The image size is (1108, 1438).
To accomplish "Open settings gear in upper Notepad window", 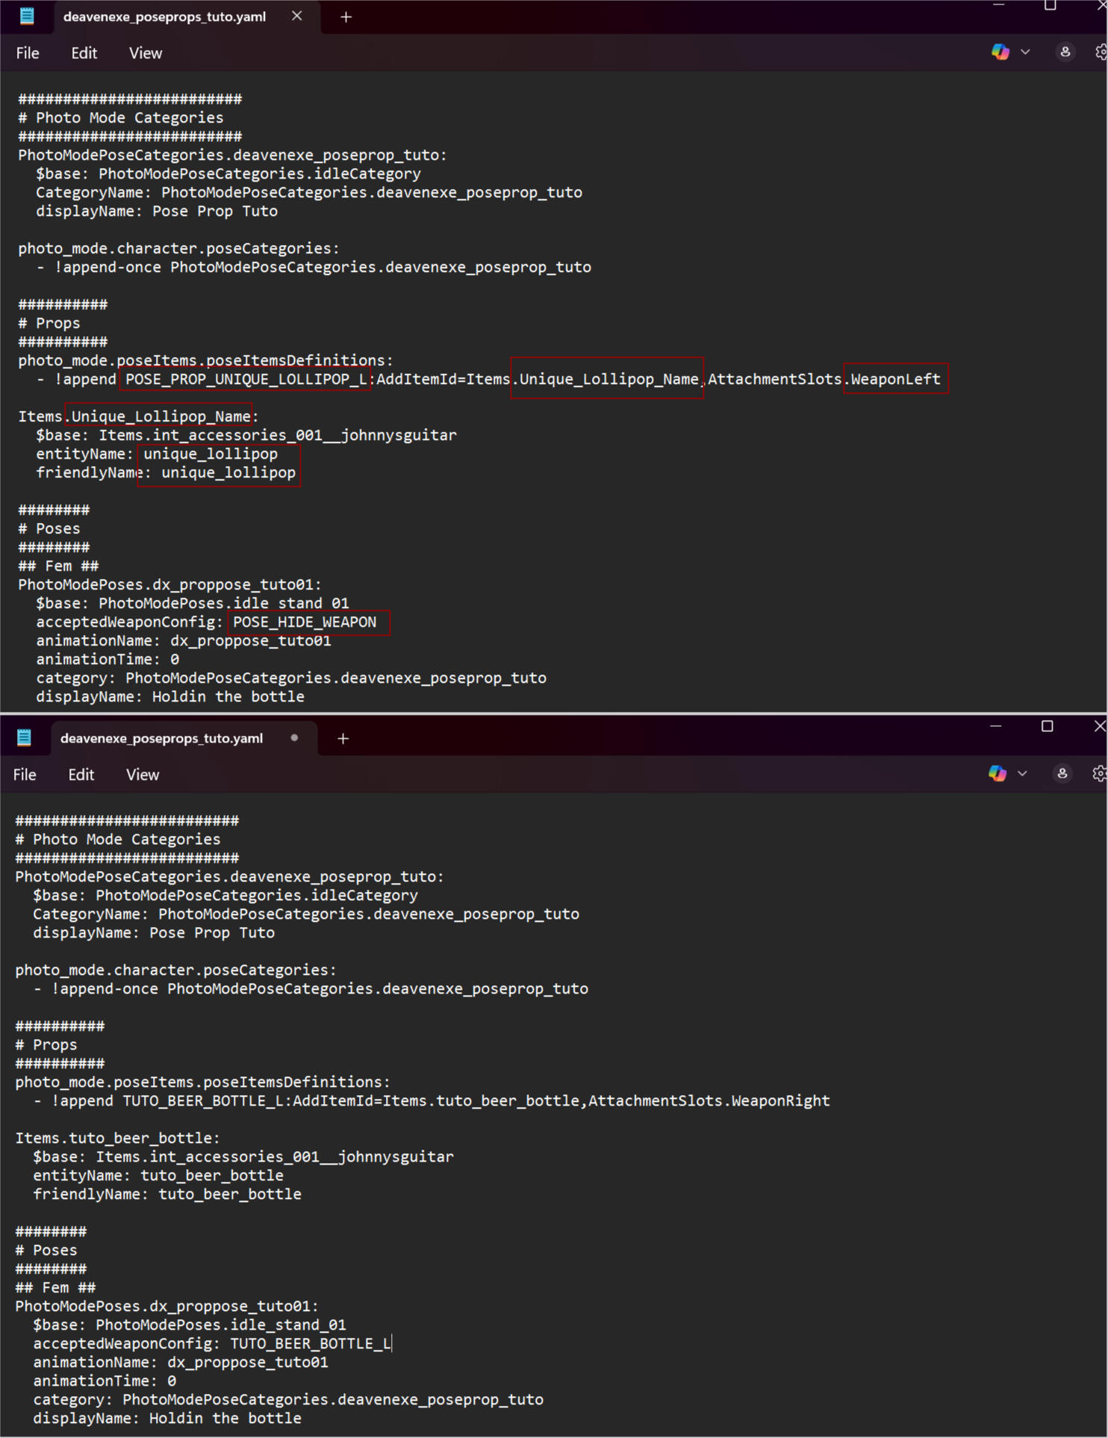I will [x=1101, y=52].
